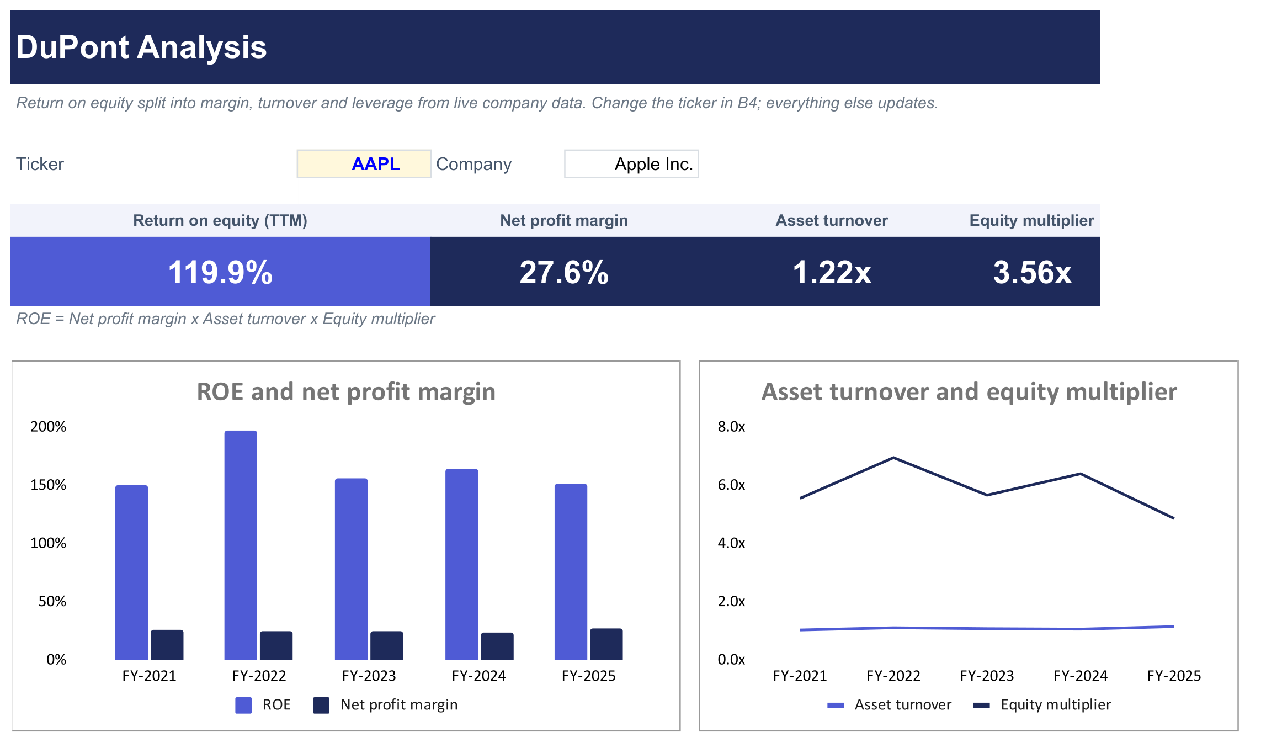The image size is (1277, 753).
Task: Select the 119.9% return on equity value
Action: [x=220, y=272]
